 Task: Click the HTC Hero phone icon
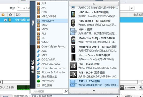[x=73, y=14]
